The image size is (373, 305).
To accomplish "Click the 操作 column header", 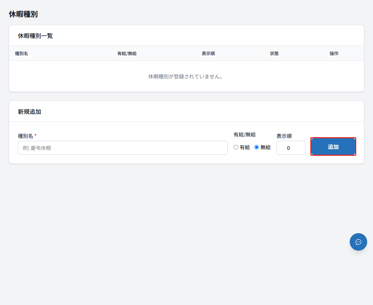I will pyautogui.click(x=334, y=53).
